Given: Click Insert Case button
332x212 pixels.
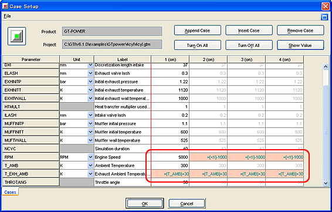Looking at the screenshot, I should point(249,31).
